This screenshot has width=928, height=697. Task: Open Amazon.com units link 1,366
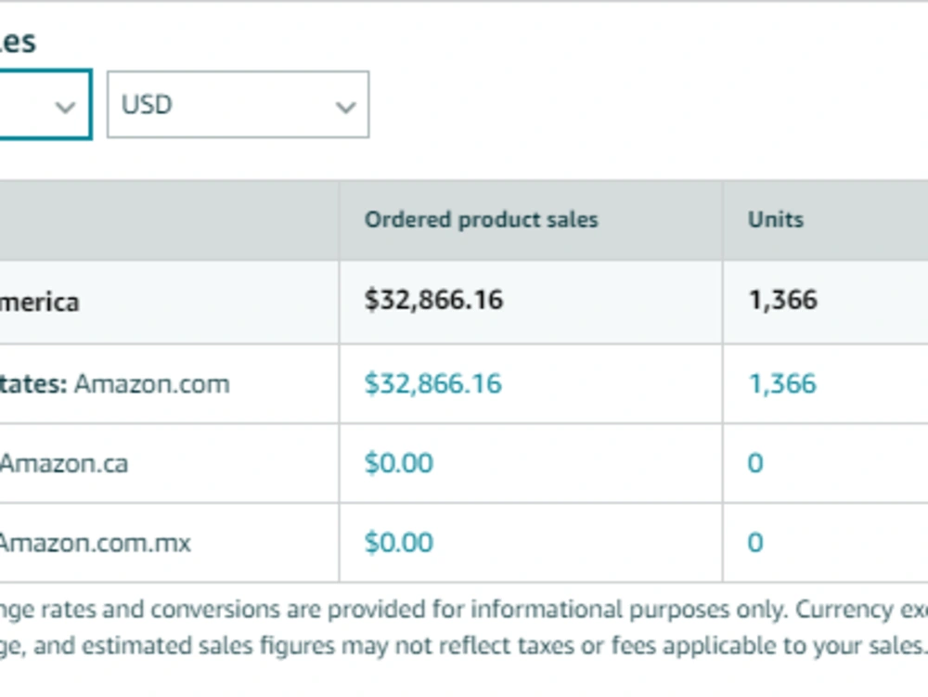click(x=783, y=383)
